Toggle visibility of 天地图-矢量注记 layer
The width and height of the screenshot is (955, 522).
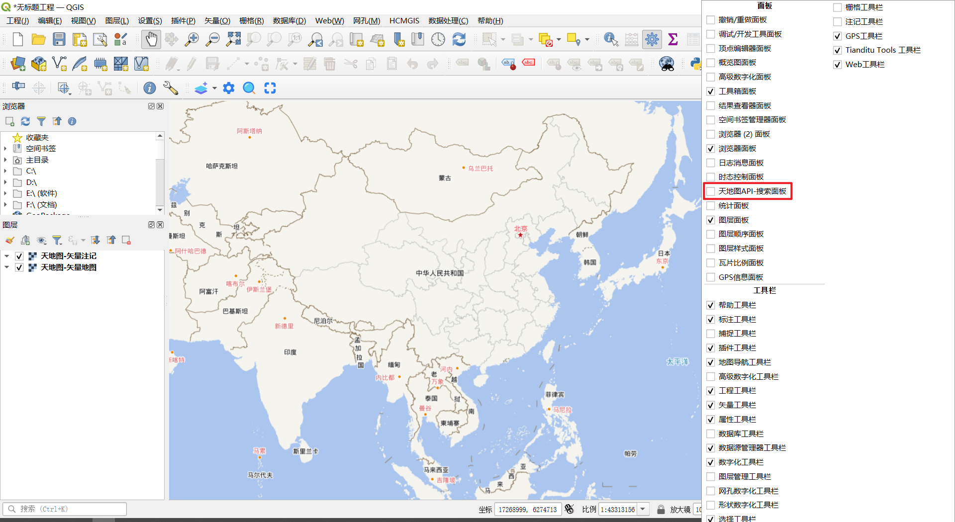[19, 256]
